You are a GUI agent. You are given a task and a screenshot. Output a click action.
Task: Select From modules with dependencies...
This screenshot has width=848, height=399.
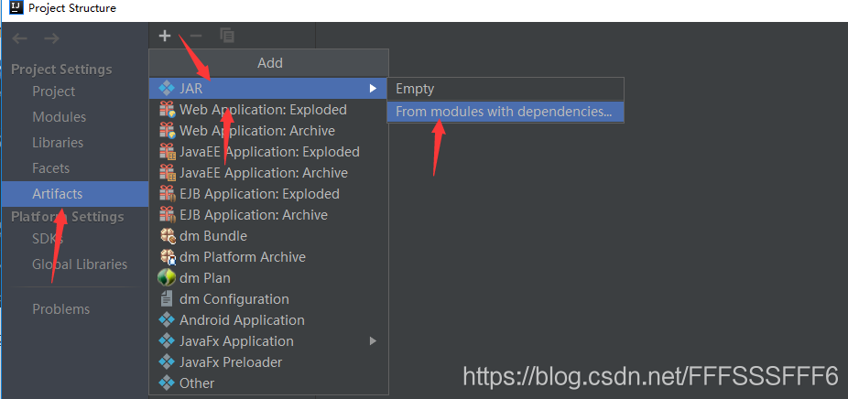click(x=506, y=112)
